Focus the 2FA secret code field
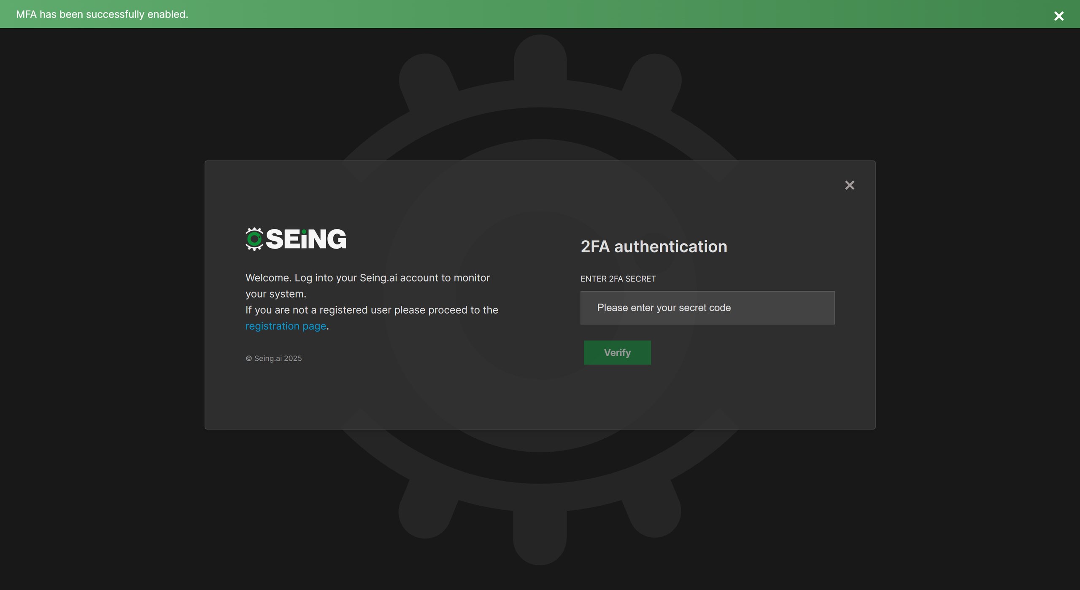 click(x=707, y=308)
